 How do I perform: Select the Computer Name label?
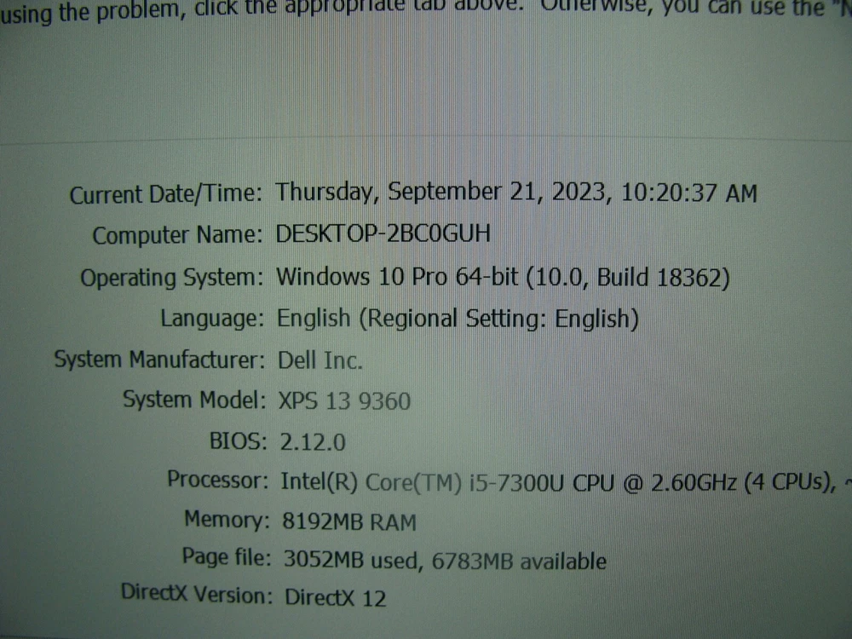pyautogui.click(x=177, y=236)
